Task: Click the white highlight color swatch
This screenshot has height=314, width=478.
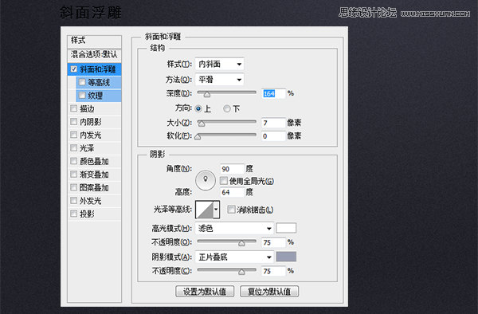Action: pyautogui.click(x=286, y=228)
